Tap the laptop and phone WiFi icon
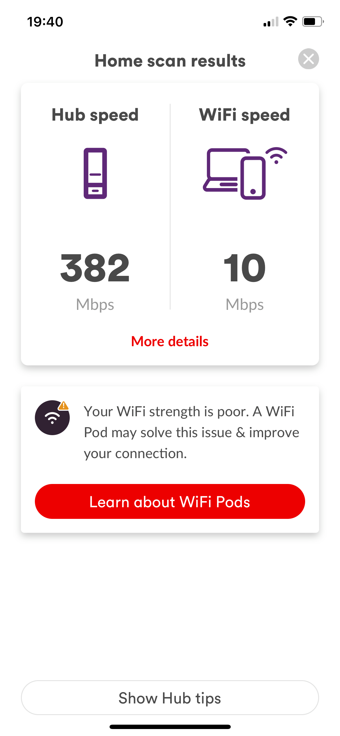 point(245,173)
